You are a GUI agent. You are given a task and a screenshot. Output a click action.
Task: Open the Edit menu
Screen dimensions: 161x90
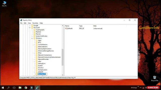(25, 23)
